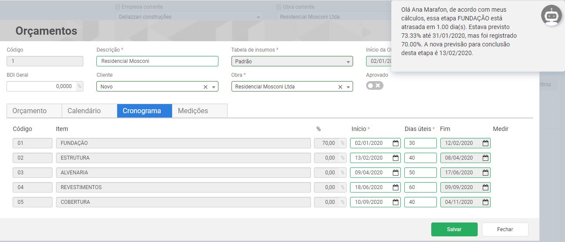Check the Empresa corrente checkbox
This screenshot has height=242, width=565.
(118, 7)
